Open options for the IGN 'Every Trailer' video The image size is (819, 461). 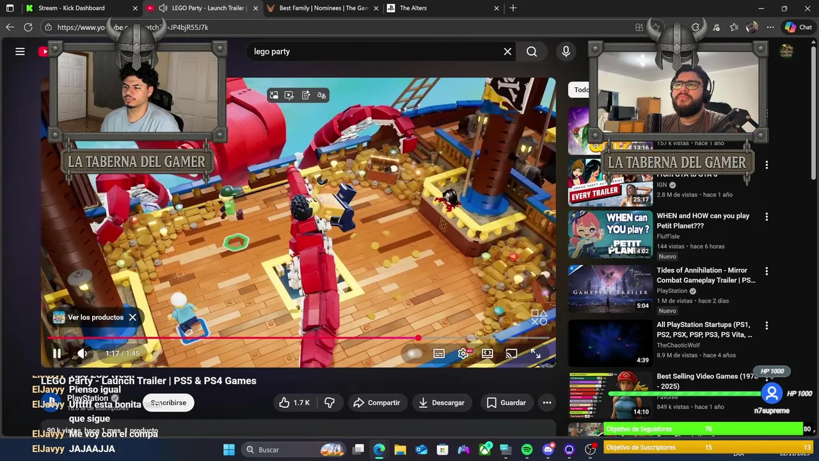(767, 165)
